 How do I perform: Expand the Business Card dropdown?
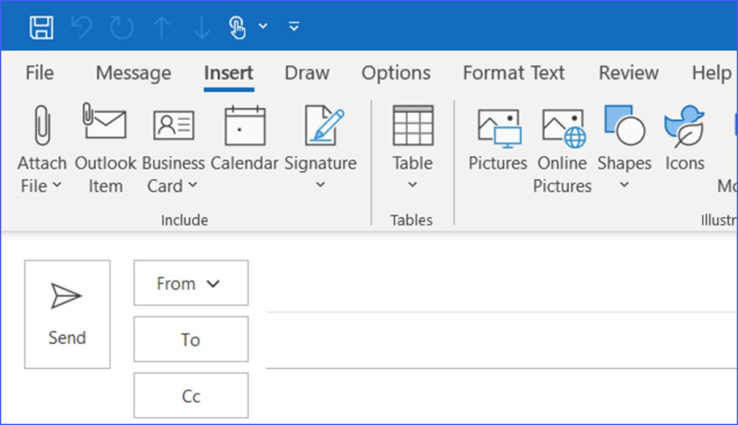192,186
